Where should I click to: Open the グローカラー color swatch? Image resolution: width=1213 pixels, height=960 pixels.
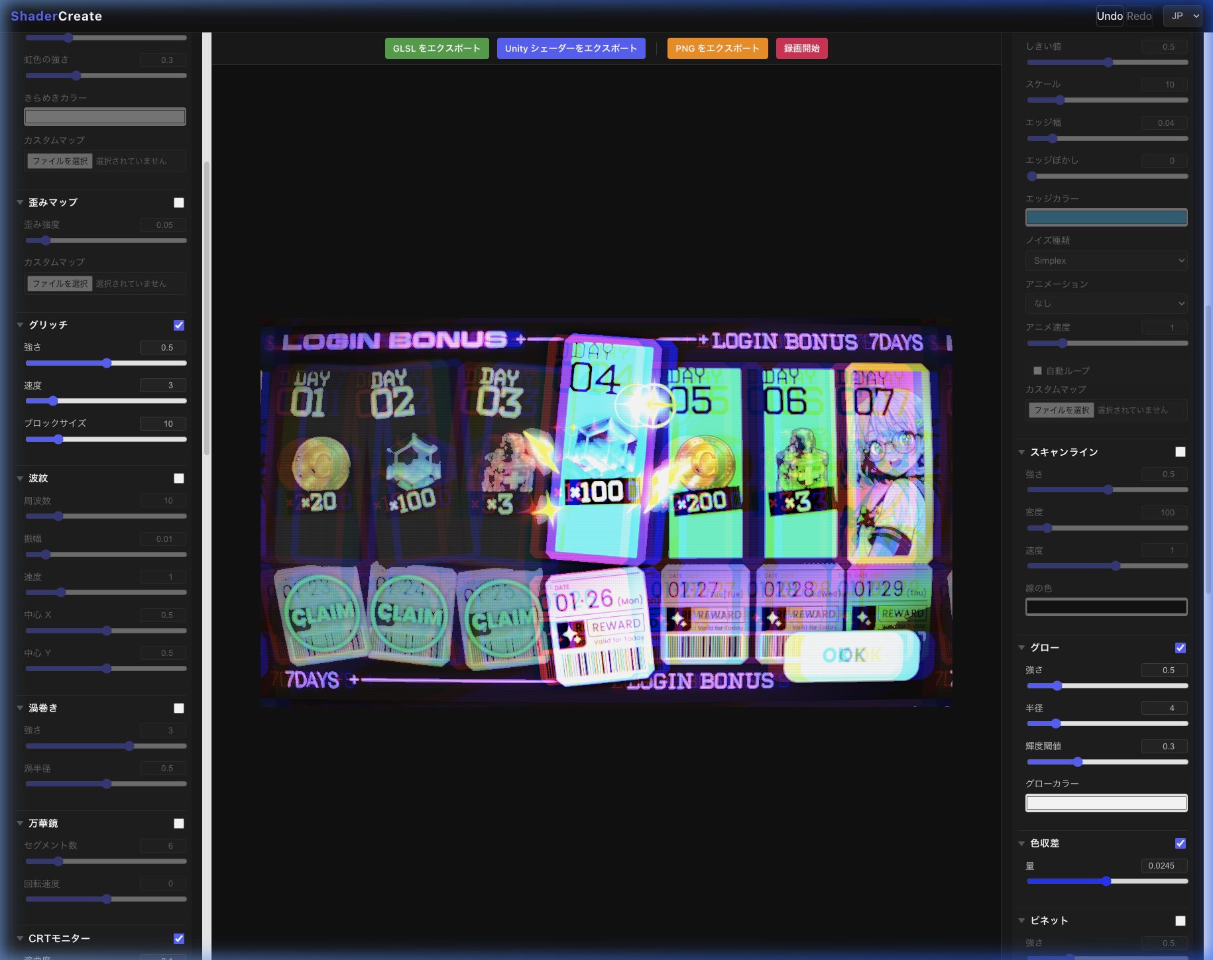1106,803
